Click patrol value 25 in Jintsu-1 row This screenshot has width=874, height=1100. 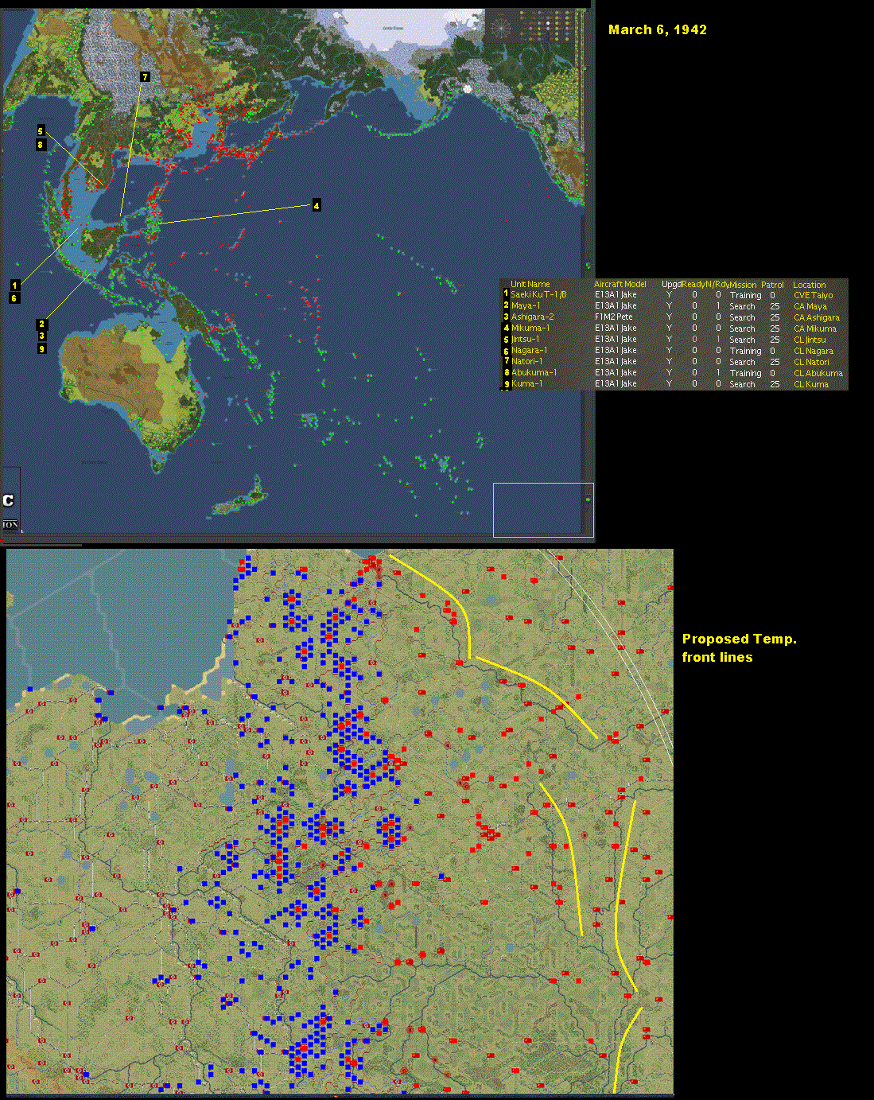point(775,340)
